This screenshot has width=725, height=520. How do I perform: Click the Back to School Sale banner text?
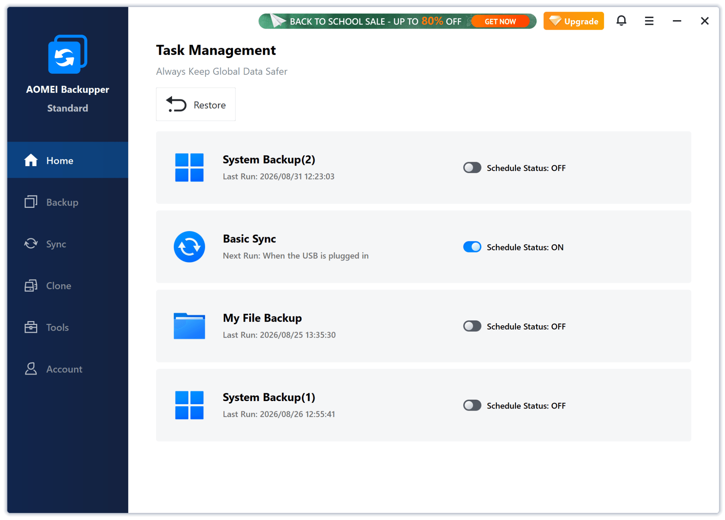point(375,21)
